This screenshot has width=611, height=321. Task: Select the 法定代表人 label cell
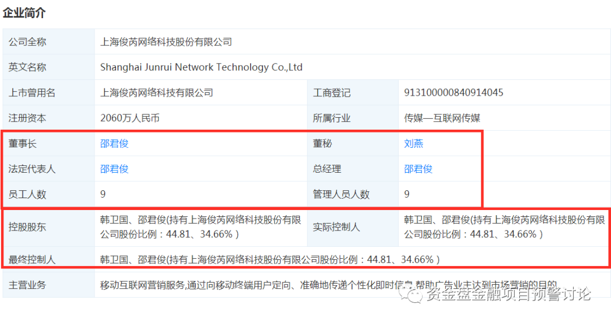49,169
